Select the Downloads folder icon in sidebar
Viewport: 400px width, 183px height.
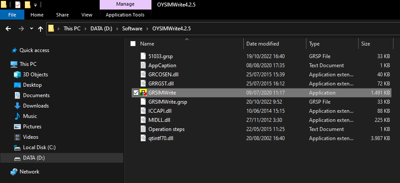coord(17,106)
